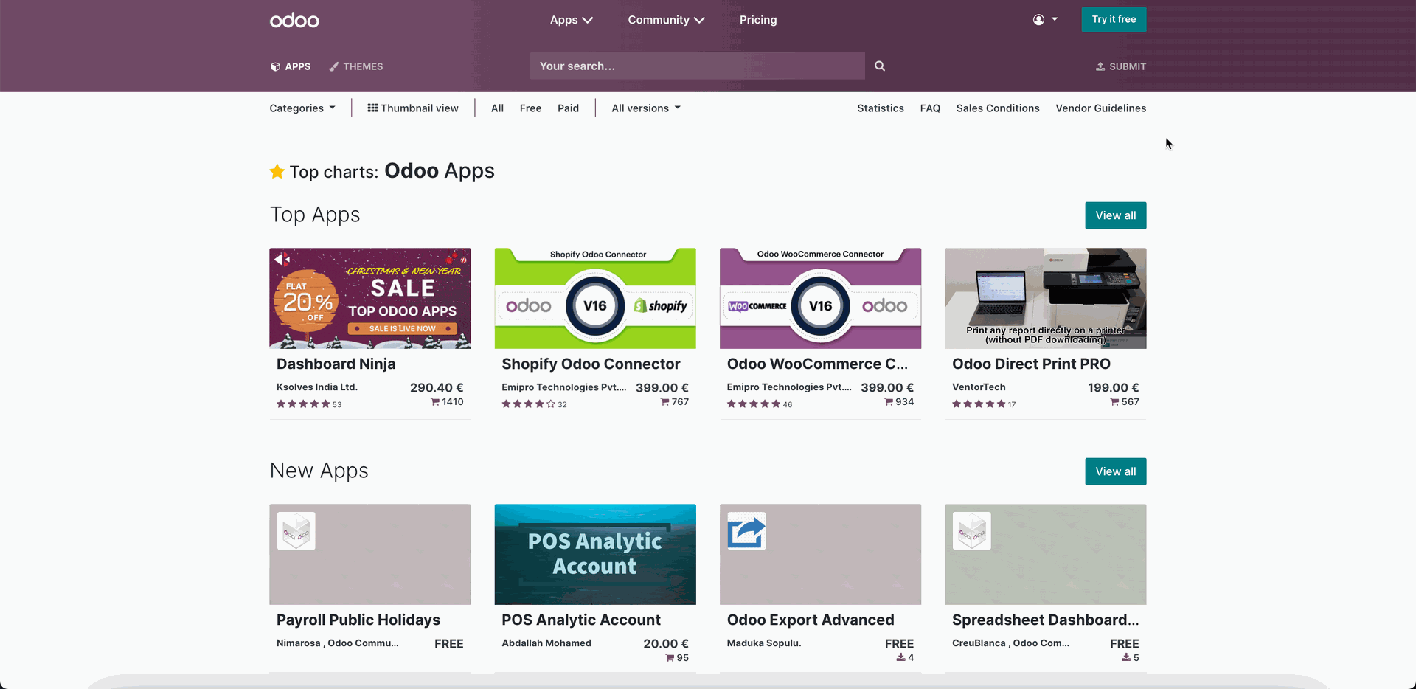Screen dimensions: 1416x689
Task: Click the search magnifier icon
Action: [879, 66]
